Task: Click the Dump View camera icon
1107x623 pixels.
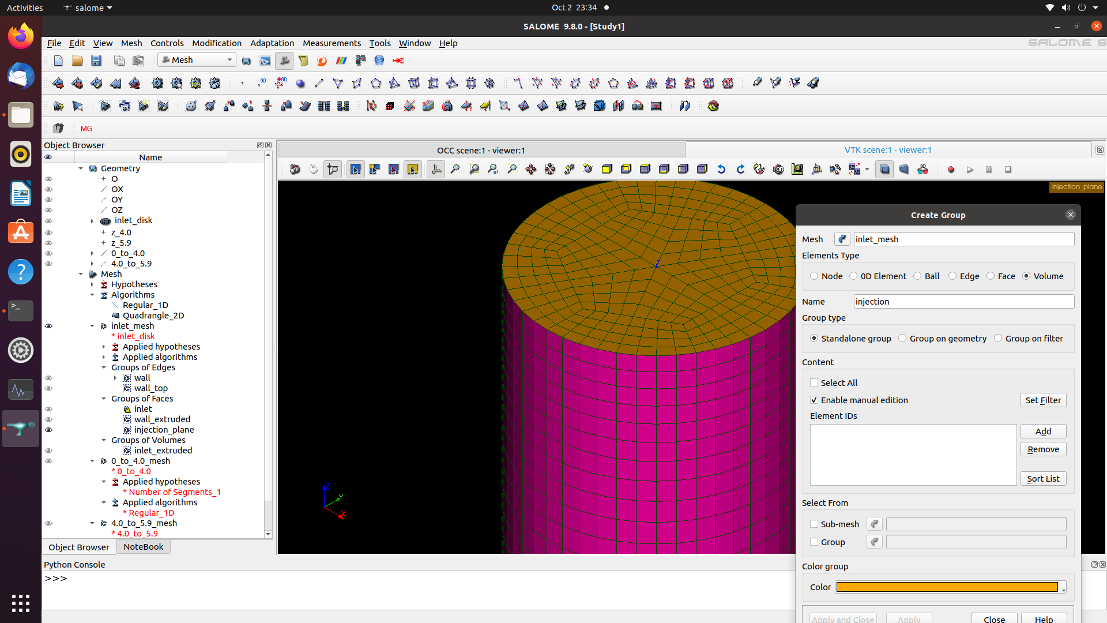Action: (295, 170)
